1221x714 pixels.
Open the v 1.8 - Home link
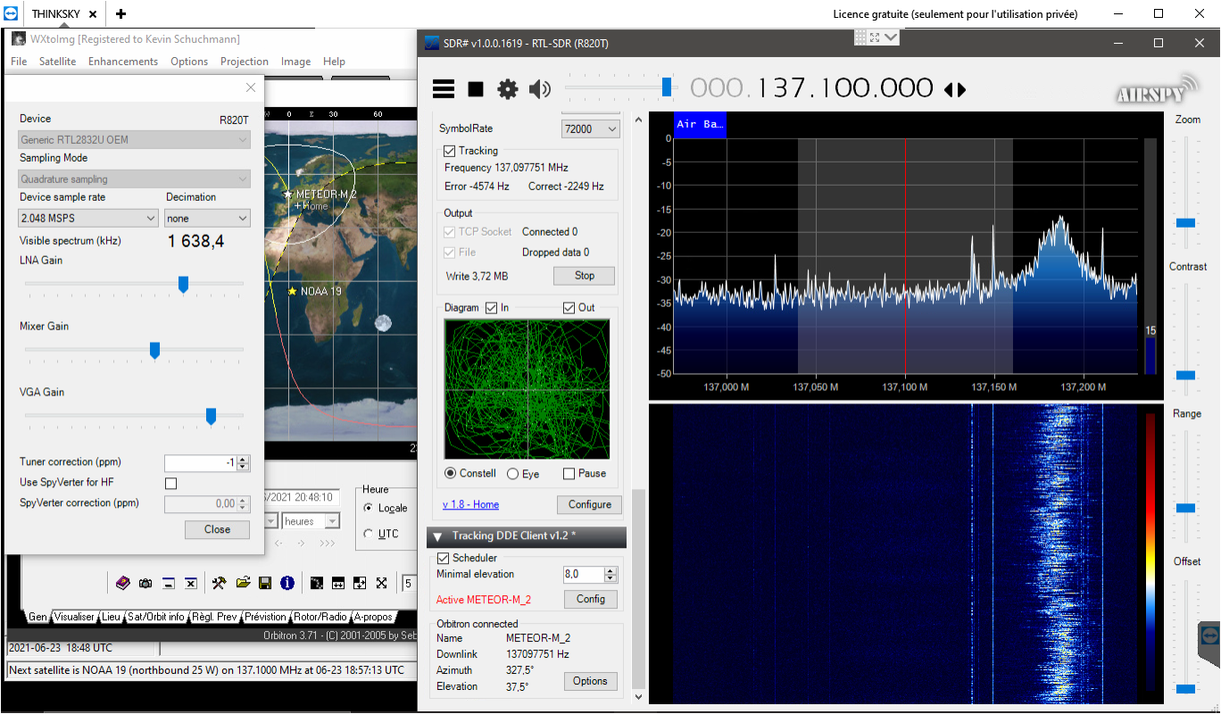point(470,504)
